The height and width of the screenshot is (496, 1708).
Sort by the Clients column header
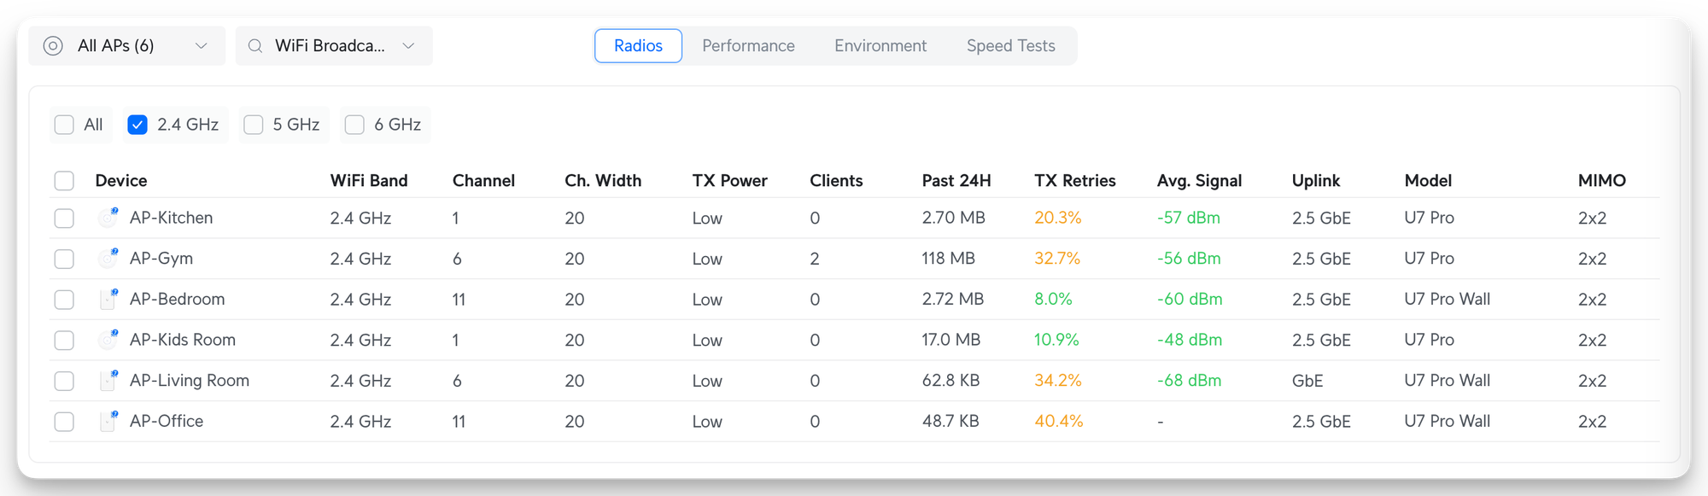[836, 181]
